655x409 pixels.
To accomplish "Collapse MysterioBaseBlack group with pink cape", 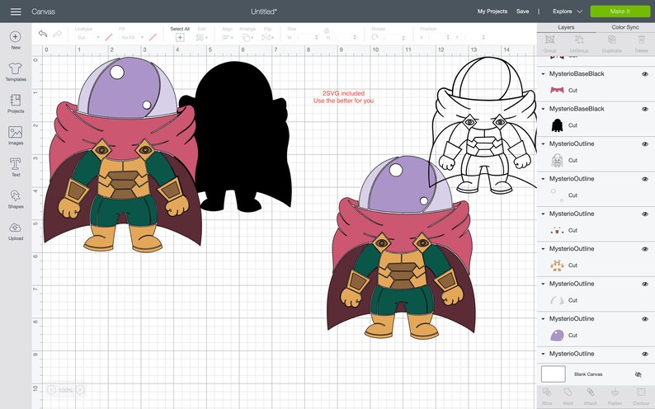I will [x=543, y=74].
